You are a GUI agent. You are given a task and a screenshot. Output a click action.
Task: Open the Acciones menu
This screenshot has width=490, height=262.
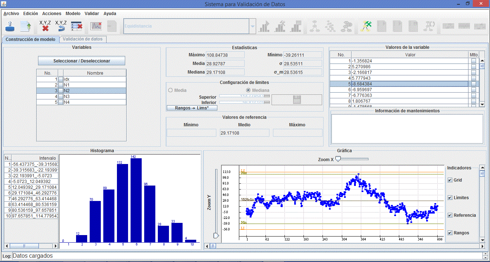coord(52,13)
